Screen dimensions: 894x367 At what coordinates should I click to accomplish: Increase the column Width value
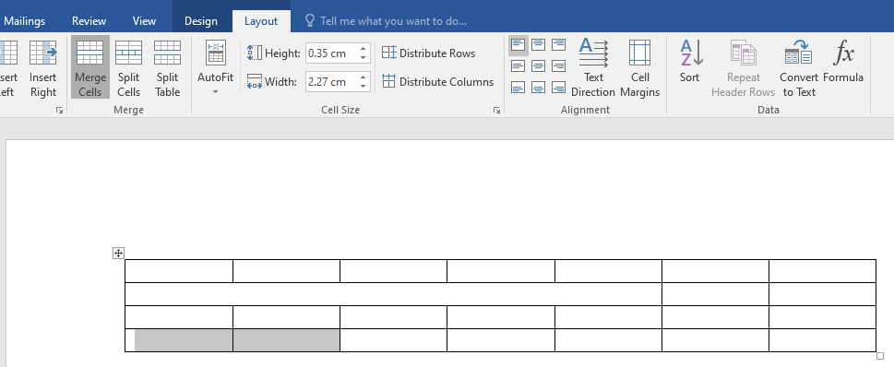[x=364, y=77]
